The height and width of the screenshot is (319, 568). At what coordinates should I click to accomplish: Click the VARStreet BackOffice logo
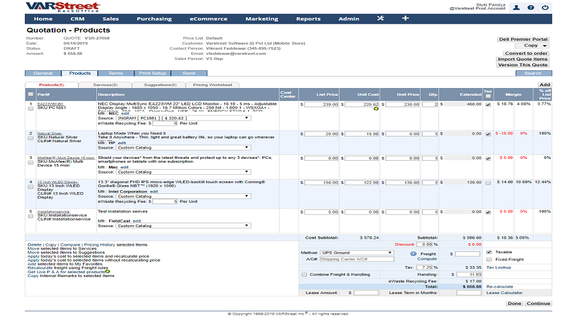click(x=63, y=7)
